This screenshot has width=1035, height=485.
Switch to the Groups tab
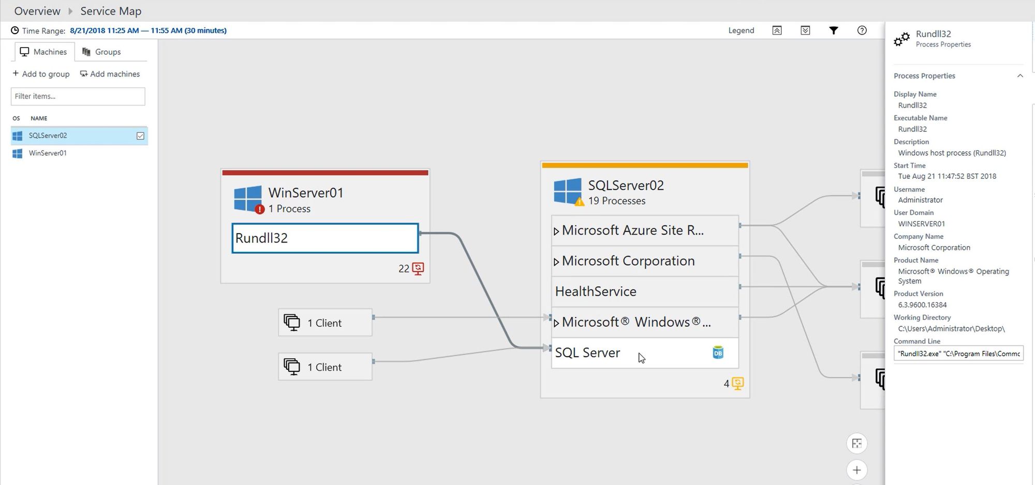point(101,52)
